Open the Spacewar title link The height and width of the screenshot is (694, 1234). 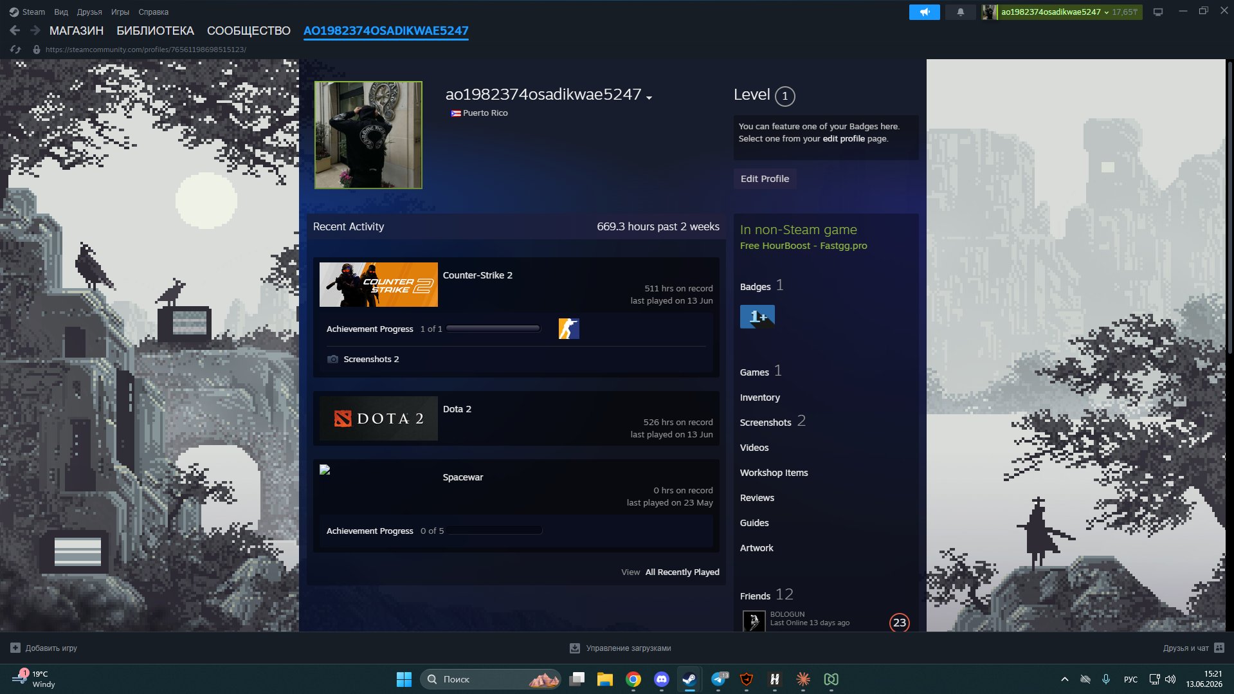[x=463, y=477]
